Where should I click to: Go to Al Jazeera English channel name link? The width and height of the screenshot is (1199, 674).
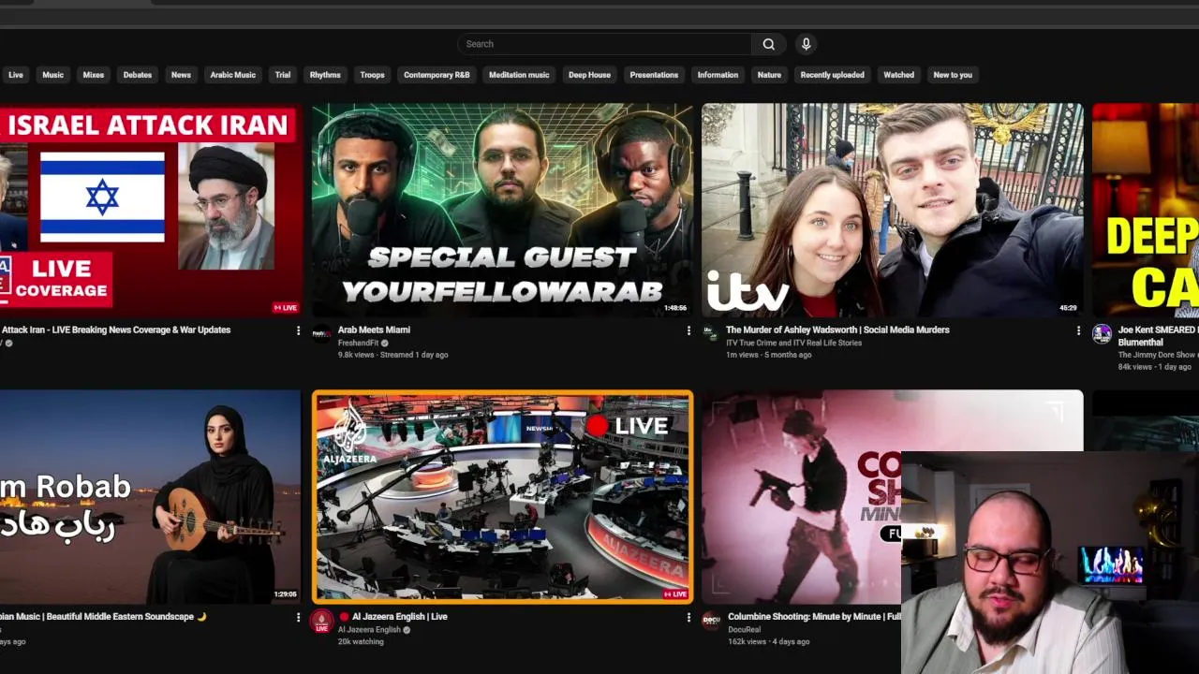[369, 630]
